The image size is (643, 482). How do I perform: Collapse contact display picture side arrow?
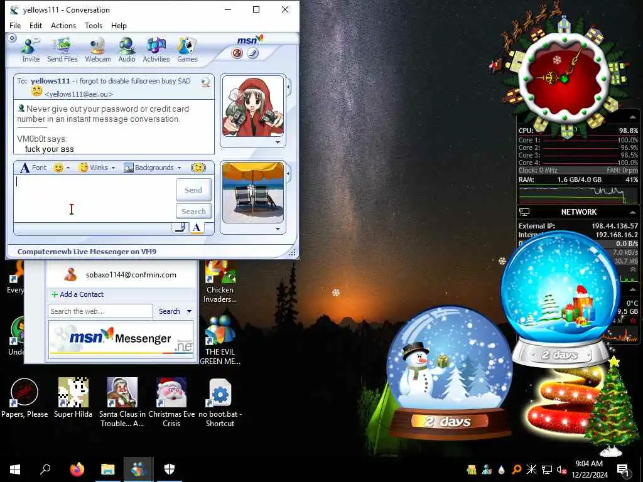(x=289, y=87)
